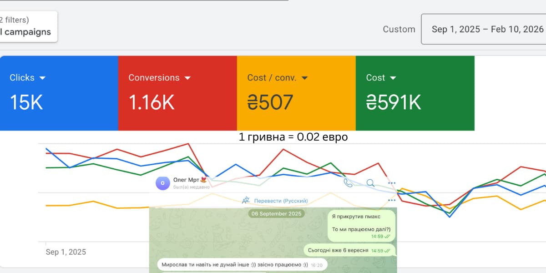Click double-check marks on 'Сьогодні вже 6 вересня'
Viewport: 546px width, 273px height.
[387, 251]
